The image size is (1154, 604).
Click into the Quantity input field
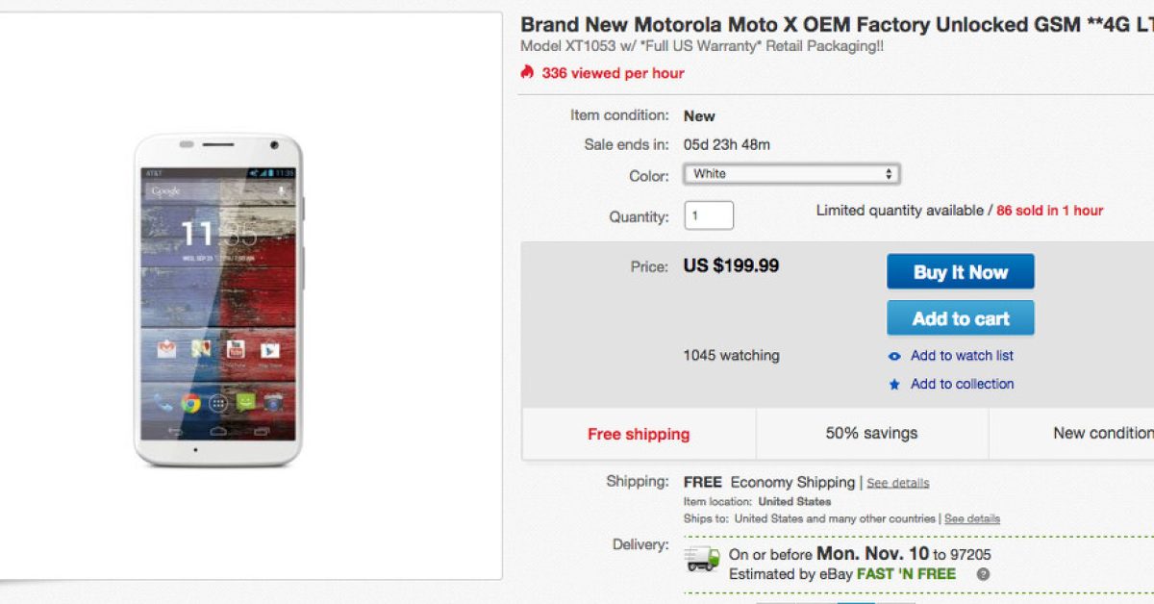point(709,215)
